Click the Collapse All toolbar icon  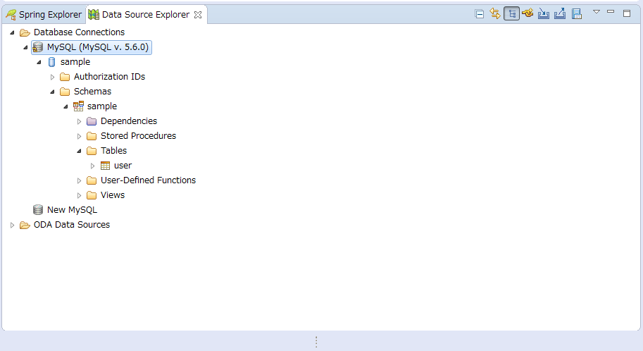point(480,13)
